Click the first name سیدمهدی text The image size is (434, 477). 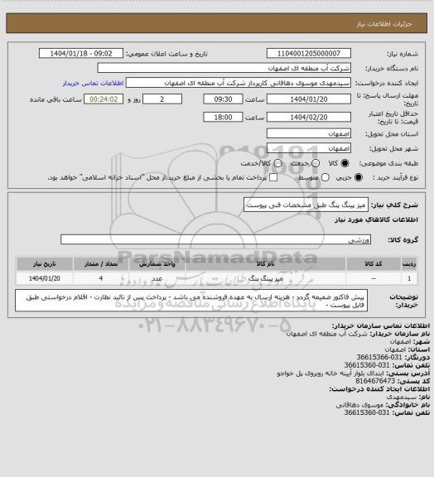click(x=402, y=397)
